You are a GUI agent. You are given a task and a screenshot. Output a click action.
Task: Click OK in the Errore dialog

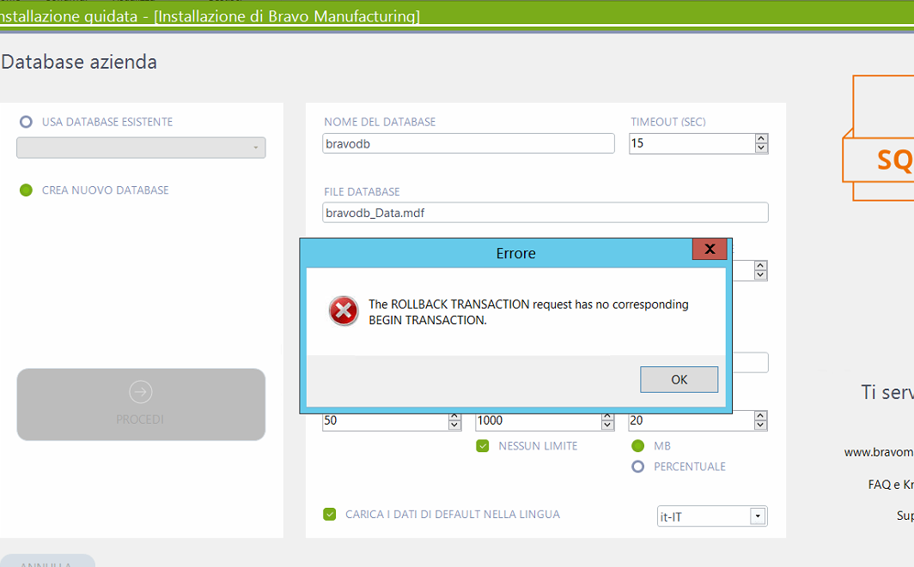[679, 379]
